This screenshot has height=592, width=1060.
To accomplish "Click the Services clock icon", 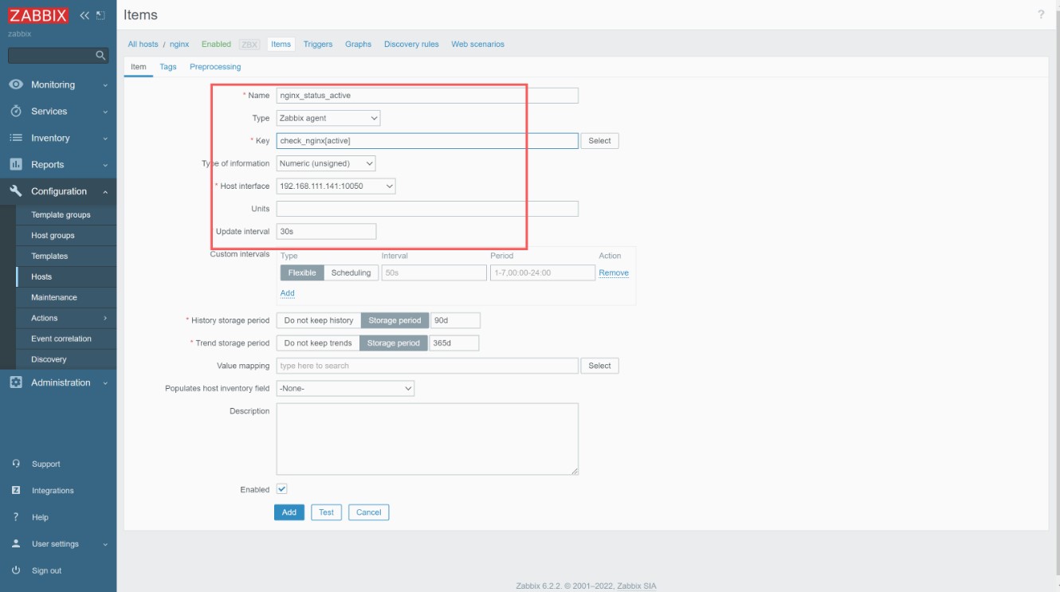I will 16,111.
